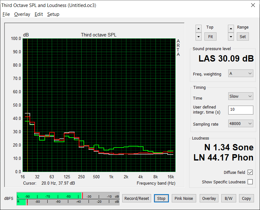
Task: Click the Top down arrow stepper
Action: 198,36
